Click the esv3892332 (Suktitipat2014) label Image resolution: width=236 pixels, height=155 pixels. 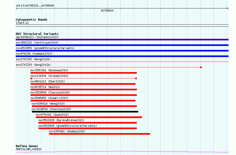(37, 43)
